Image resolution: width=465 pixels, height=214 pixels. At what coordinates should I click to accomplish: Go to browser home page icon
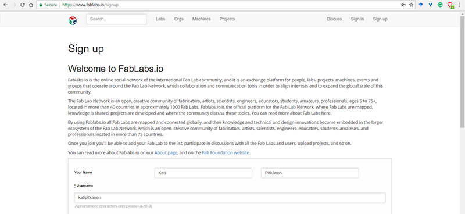(31, 5)
